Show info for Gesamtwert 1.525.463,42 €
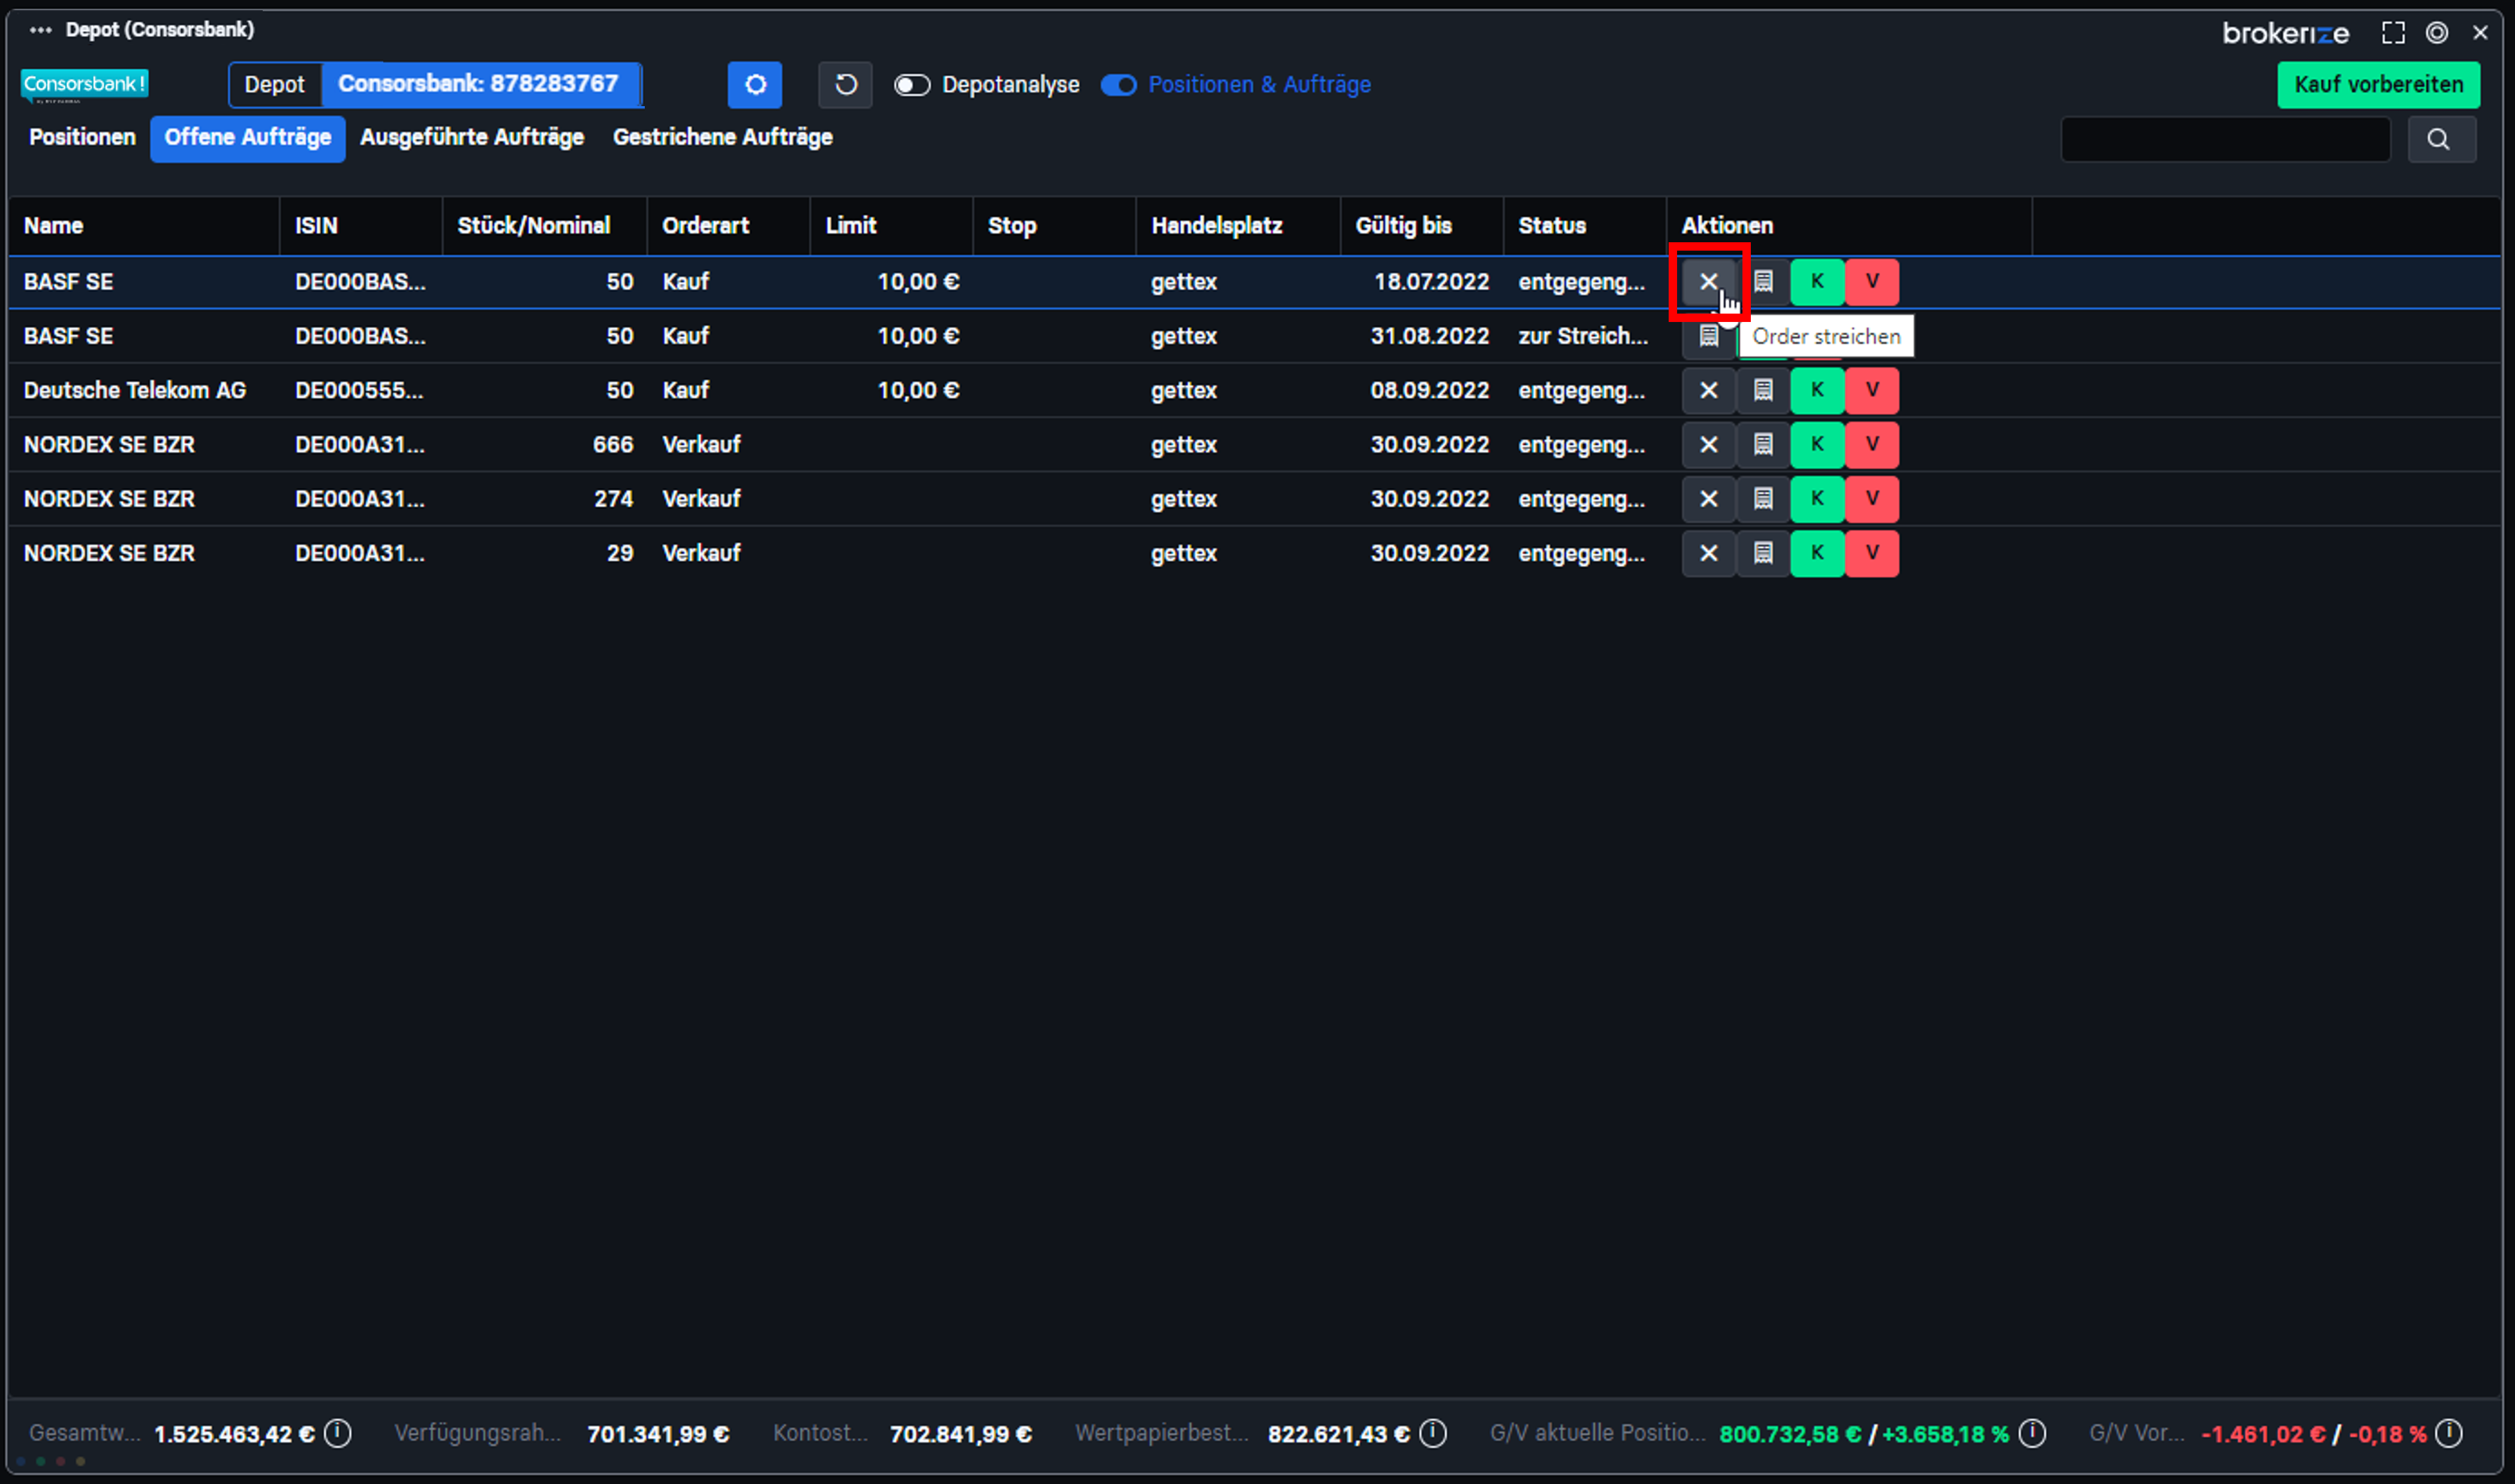2515x1484 pixels. [338, 1433]
